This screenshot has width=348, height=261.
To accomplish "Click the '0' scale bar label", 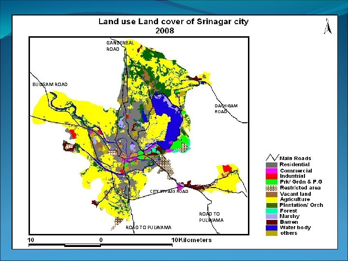I will point(101,240).
